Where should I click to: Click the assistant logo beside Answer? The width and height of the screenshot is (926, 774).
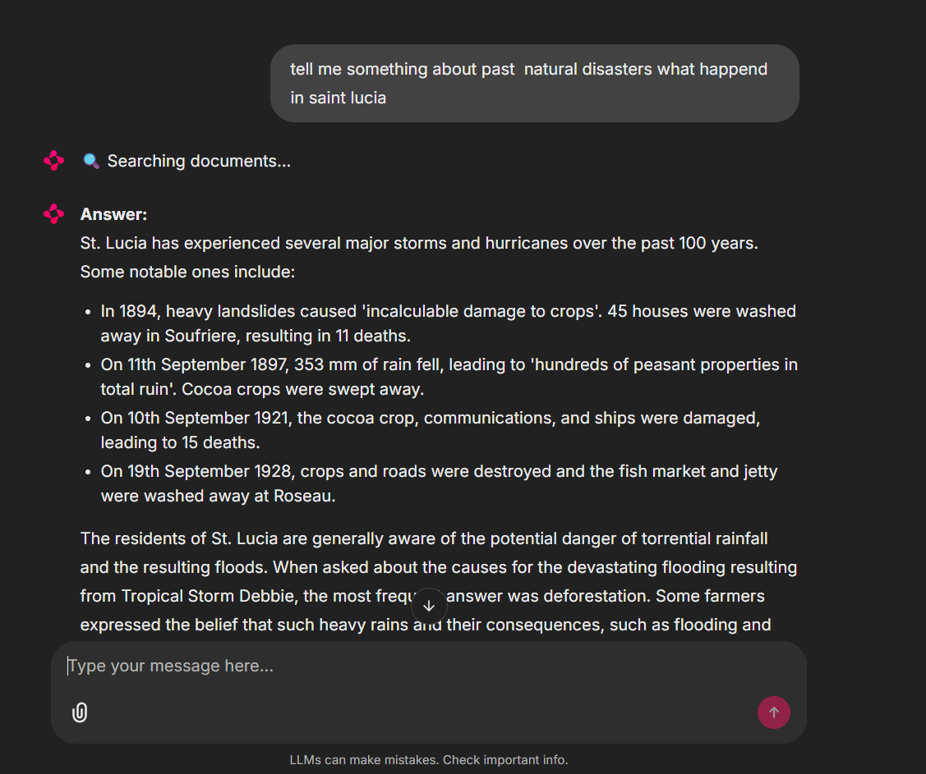(54, 214)
